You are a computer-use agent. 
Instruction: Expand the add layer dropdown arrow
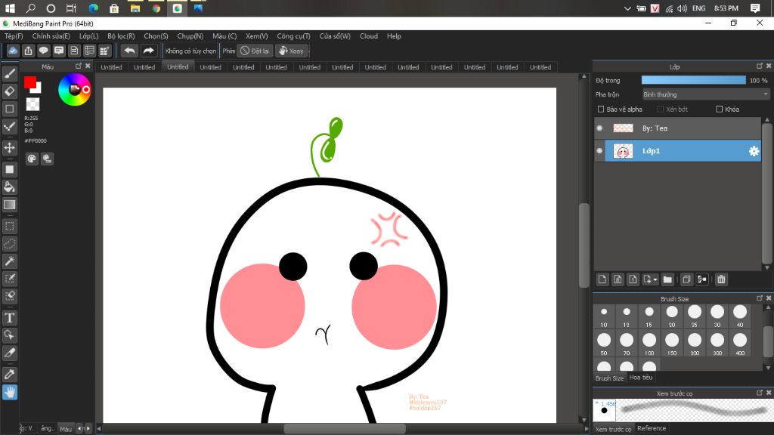655,279
